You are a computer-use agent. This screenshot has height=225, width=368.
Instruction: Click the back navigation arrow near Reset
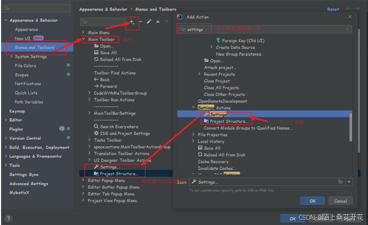click(348, 8)
